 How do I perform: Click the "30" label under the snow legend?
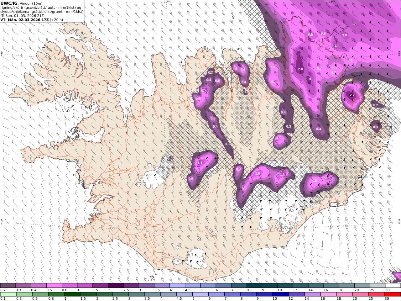387,290
